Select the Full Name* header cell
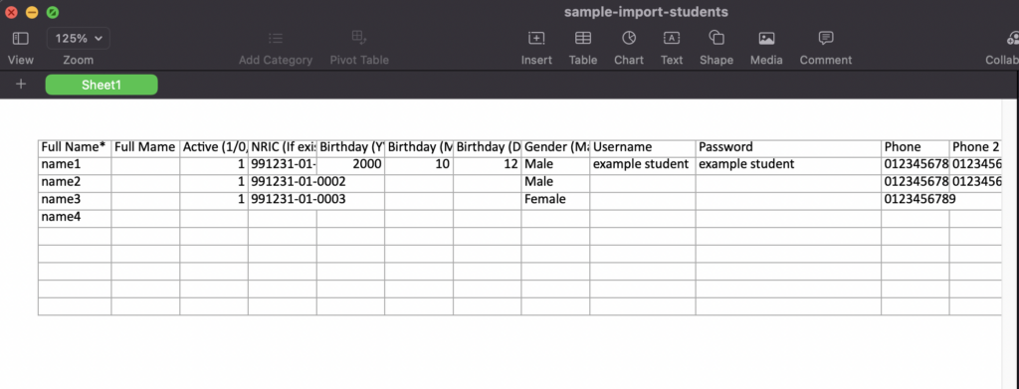 (75, 147)
